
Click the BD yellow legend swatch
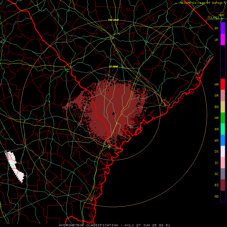[x=223, y=107]
